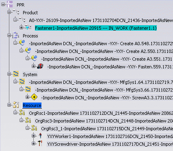Click the yellow diamond ScrewA3 icon
Viewport: 173px width, 151px height.
coord(34,97)
